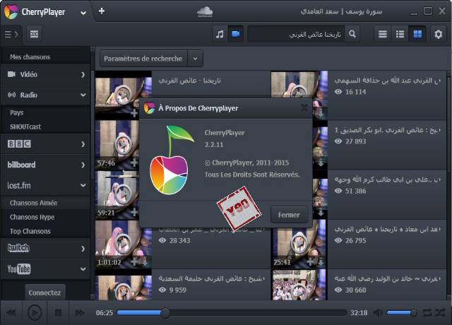Open the video thumbnail with 1:01:02 duration
The image size is (452, 325).
point(124,244)
